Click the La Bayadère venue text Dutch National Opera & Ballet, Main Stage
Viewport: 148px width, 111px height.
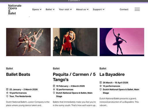121,91
